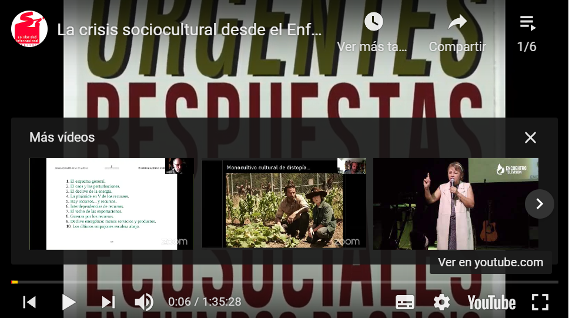Toggle subtitles closed captions button
569x318 pixels.
[x=405, y=302]
